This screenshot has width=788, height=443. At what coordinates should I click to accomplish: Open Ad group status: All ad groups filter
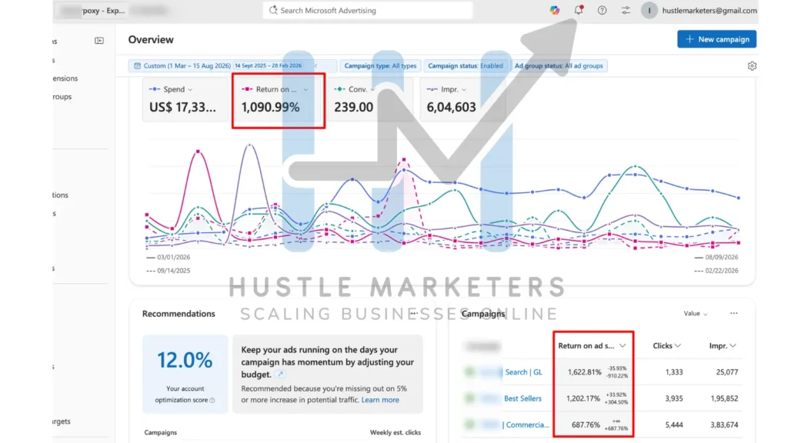coord(559,66)
